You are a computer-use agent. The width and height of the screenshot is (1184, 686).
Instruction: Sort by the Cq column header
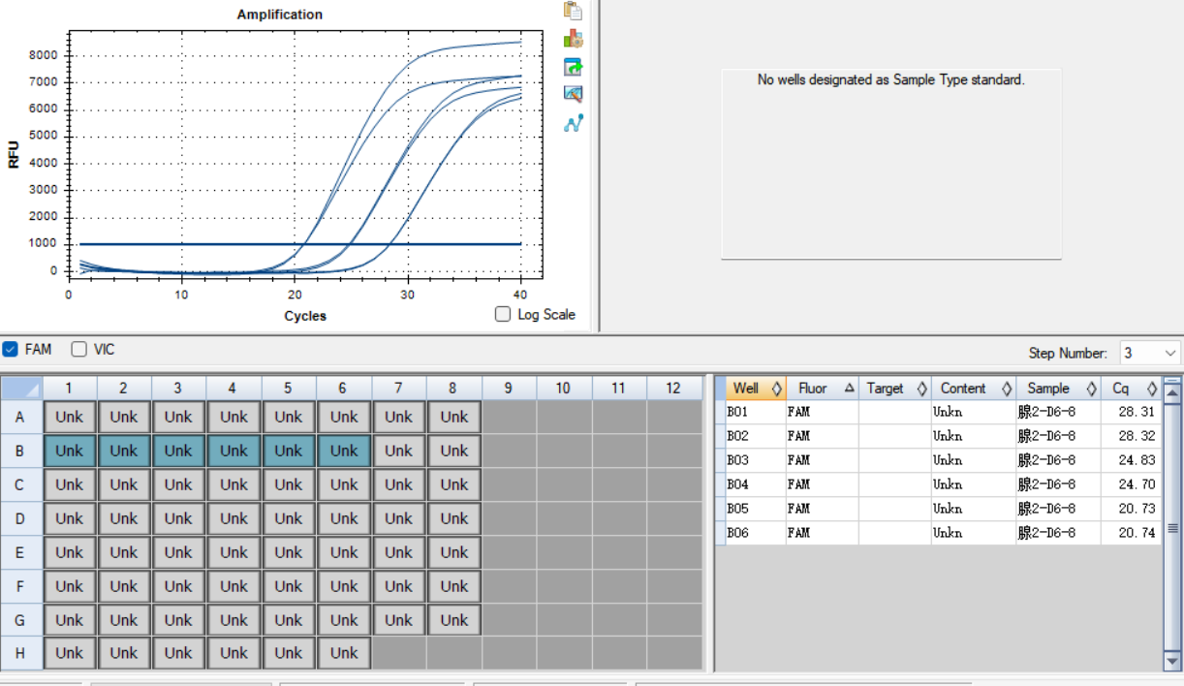click(x=1131, y=389)
